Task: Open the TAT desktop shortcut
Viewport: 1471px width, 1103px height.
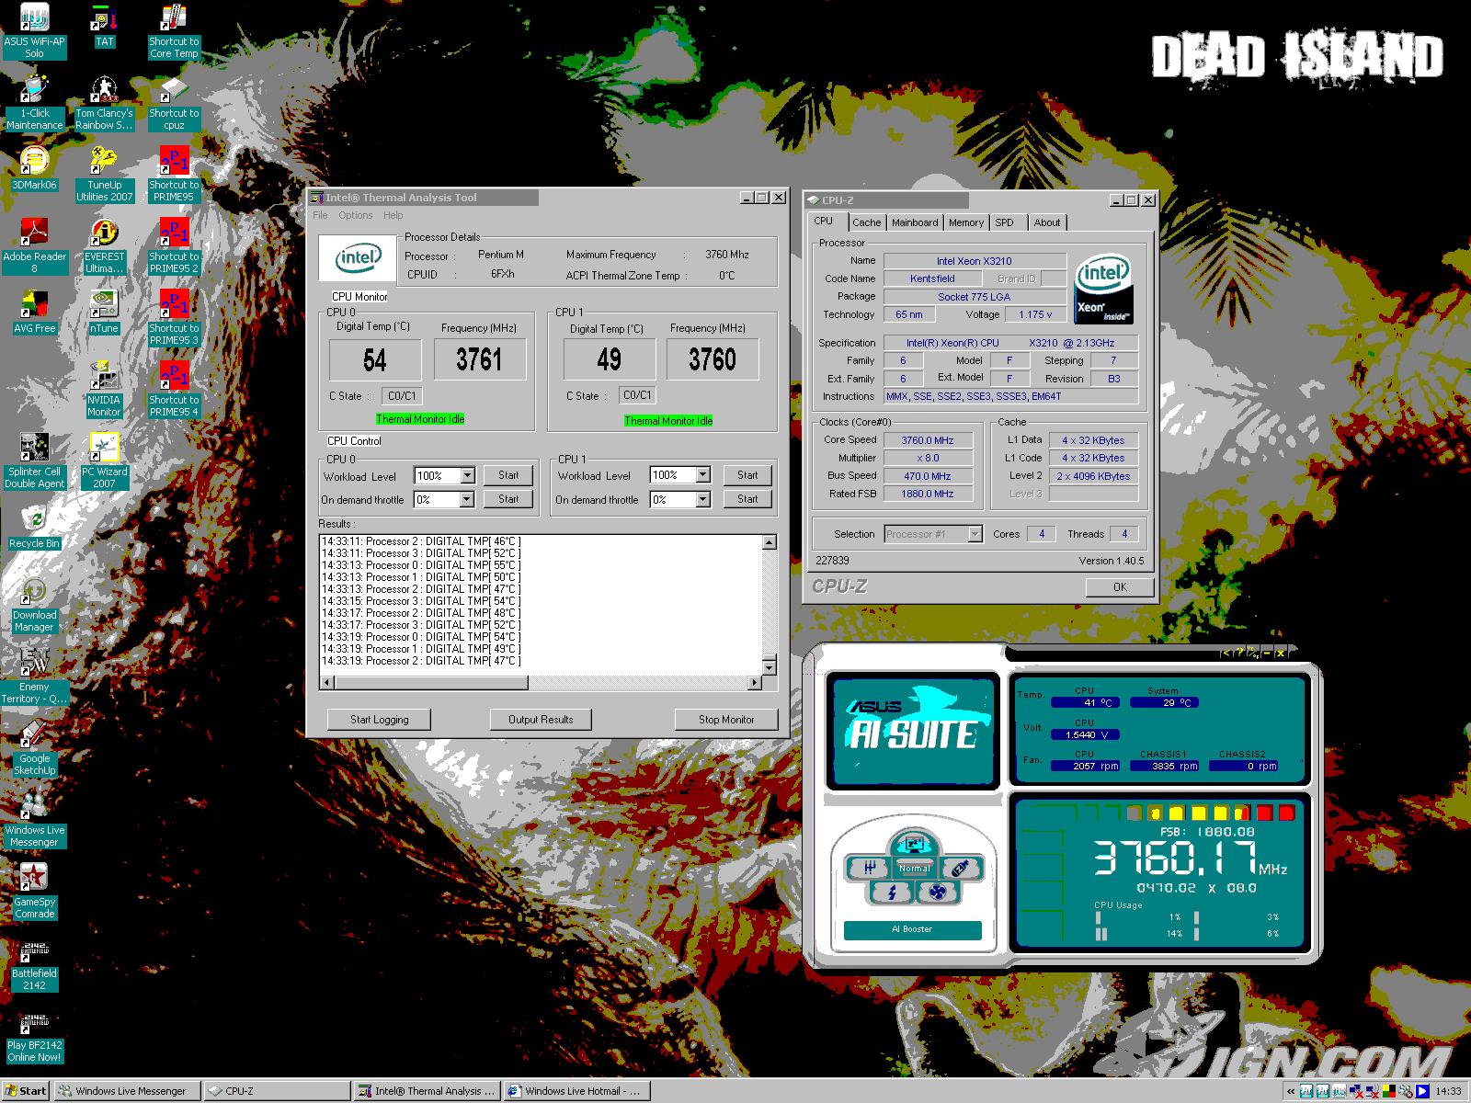Action: pyautogui.click(x=105, y=27)
